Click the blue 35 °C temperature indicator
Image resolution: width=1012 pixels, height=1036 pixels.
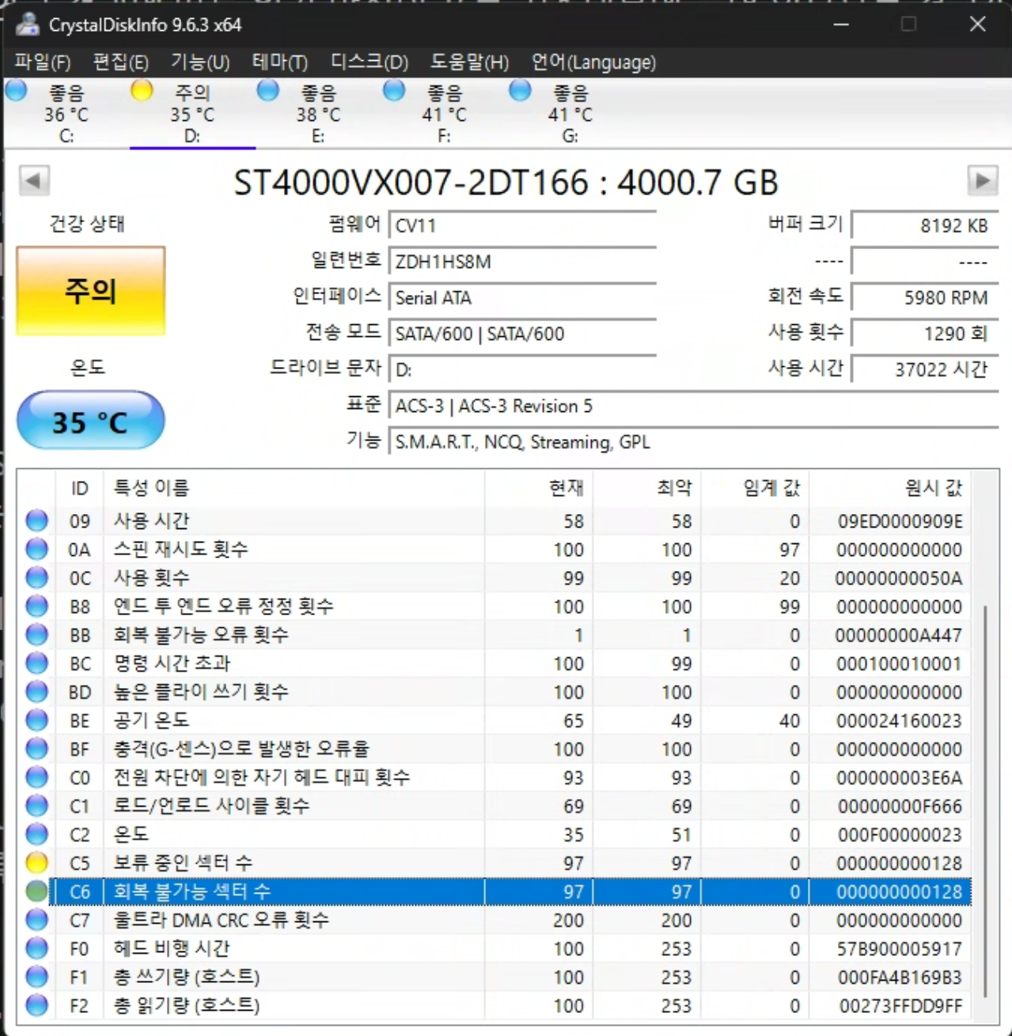[x=89, y=420]
